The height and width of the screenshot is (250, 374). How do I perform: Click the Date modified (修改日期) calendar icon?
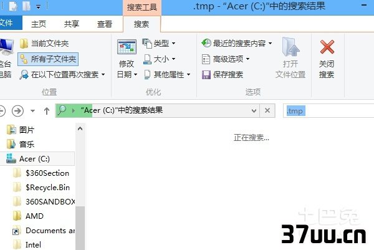tap(127, 47)
